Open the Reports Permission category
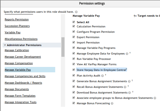160x111 pixels. (x=17, y=19)
